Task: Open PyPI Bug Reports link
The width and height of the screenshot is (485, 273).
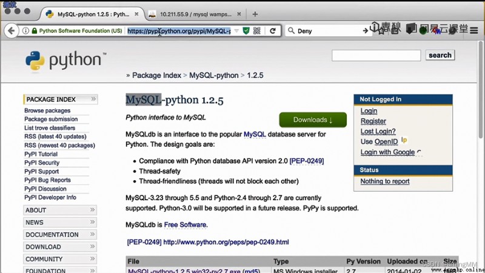Action: pos(47,180)
